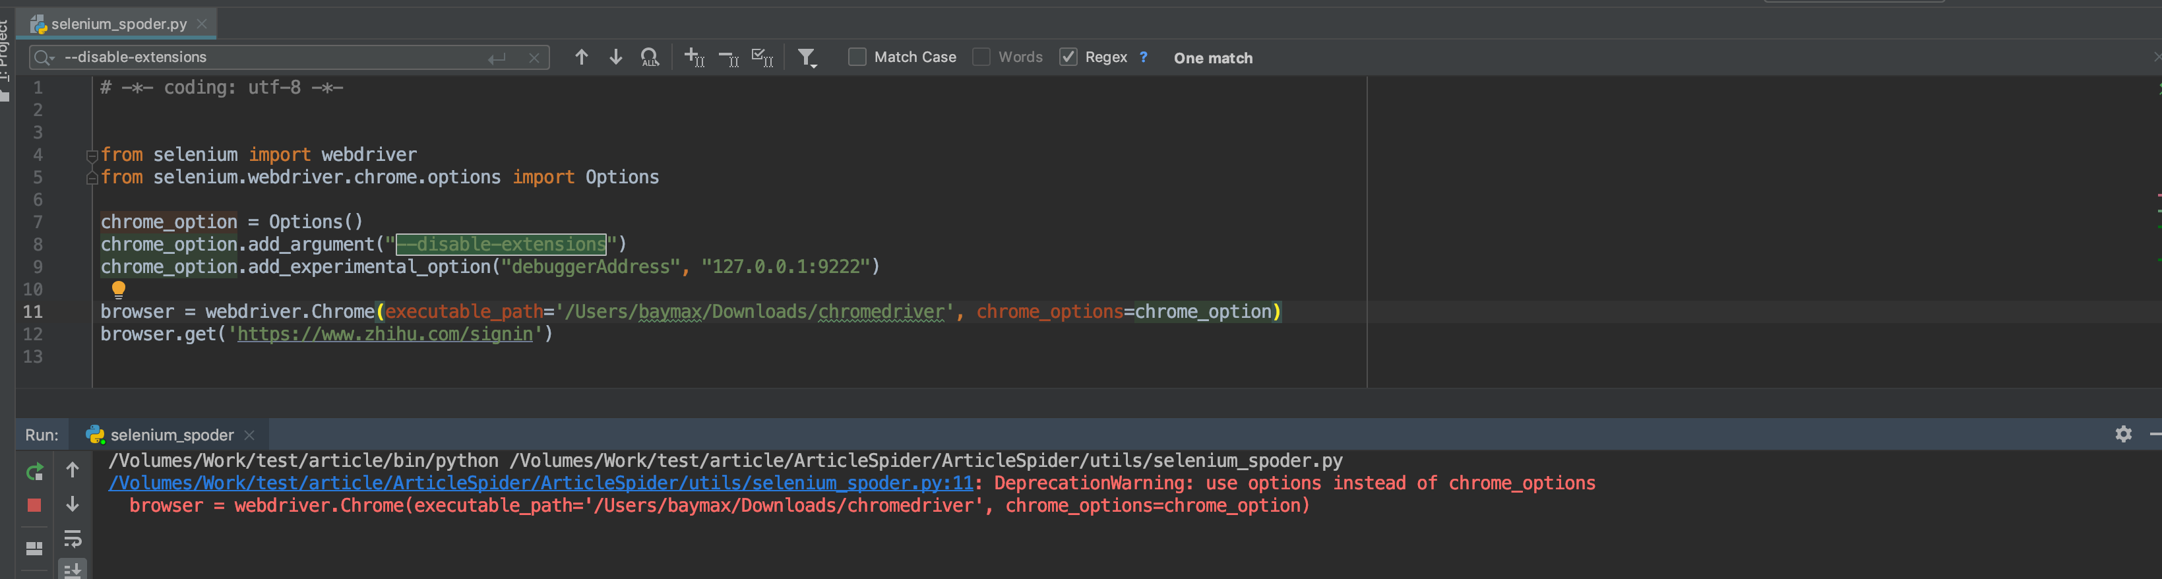The width and height of the screenshot is (2162, 579).
Task: Toggle soft-wrap in the Run console
Action: point(73,539)
